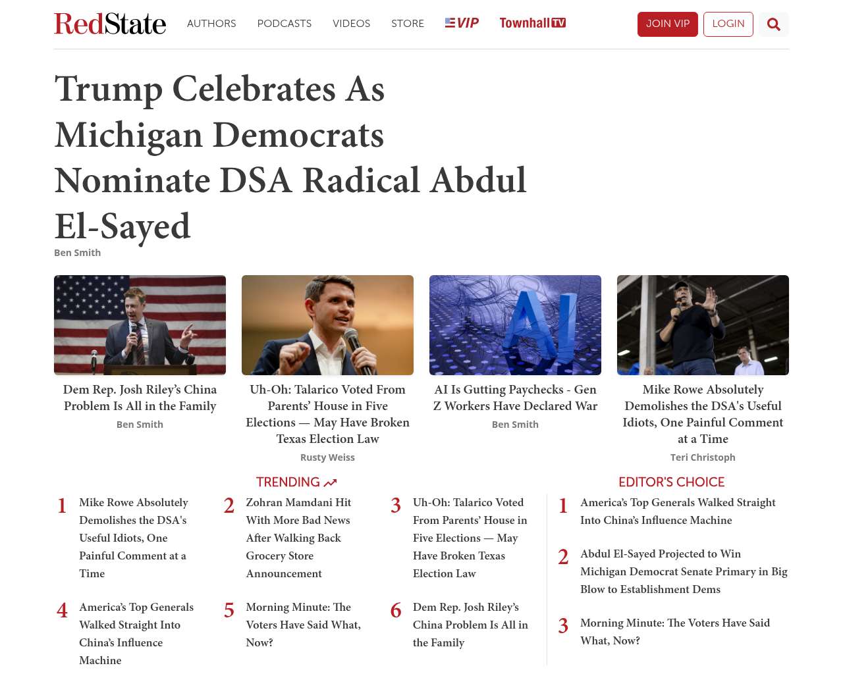Image resolution: width=843 pixels, height=674 pixels.
Task: Open the blue AI graphic thumbnail
Action: tap(515, 325)
